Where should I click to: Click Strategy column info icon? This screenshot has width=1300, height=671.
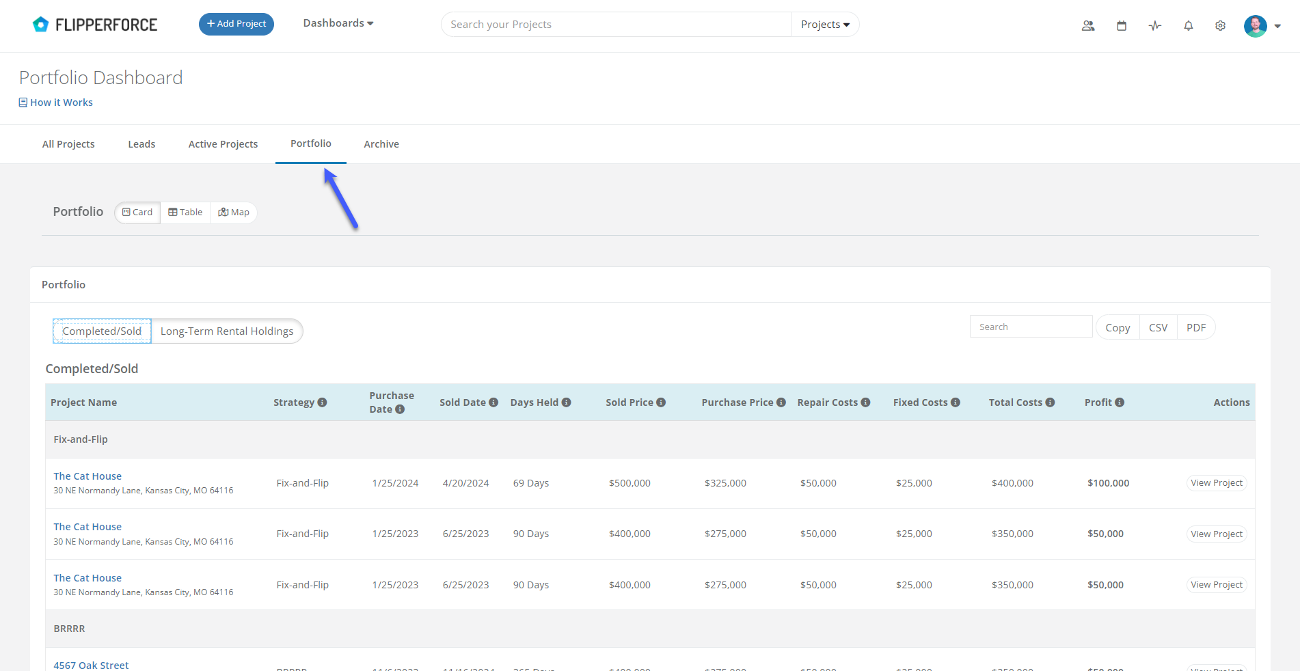[x=322, y=402]
